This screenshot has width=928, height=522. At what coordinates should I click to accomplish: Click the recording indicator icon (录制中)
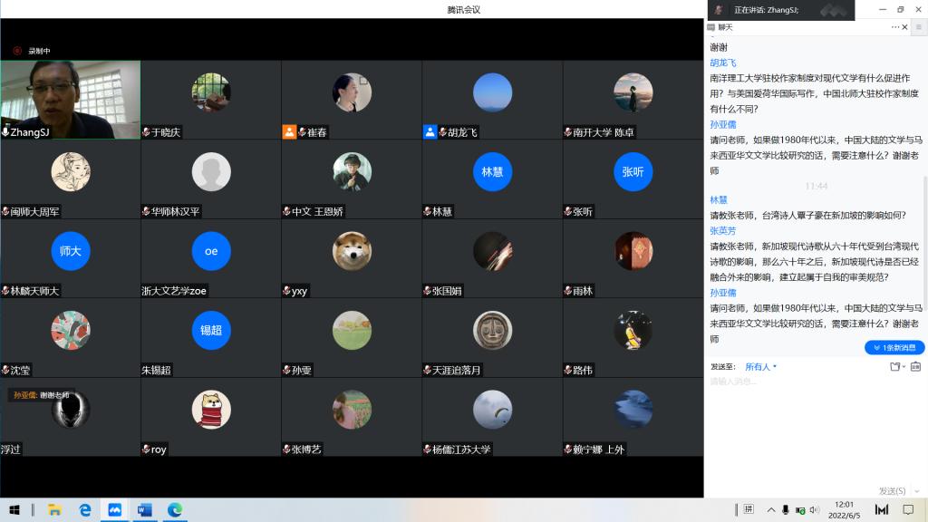tap(17, 52)
